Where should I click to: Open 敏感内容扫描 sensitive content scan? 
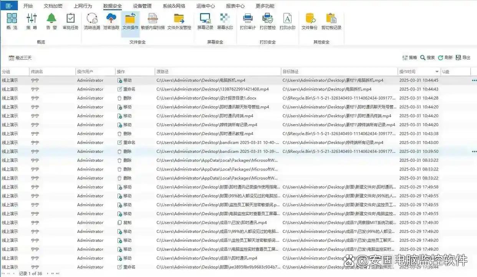pyautogui.click(x=152, y=21)
